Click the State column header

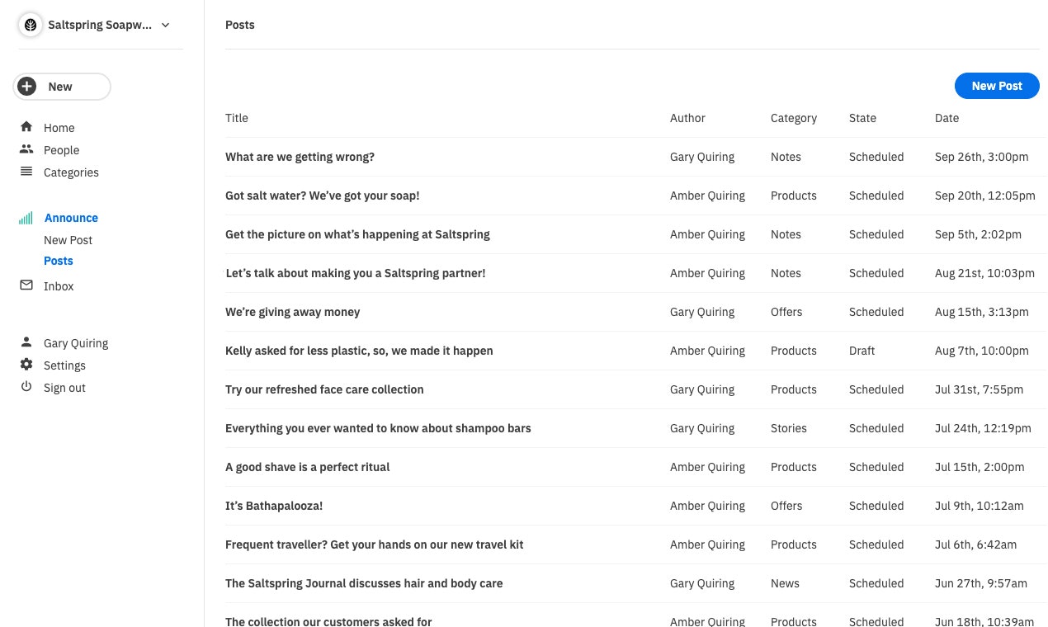point(862,118)
